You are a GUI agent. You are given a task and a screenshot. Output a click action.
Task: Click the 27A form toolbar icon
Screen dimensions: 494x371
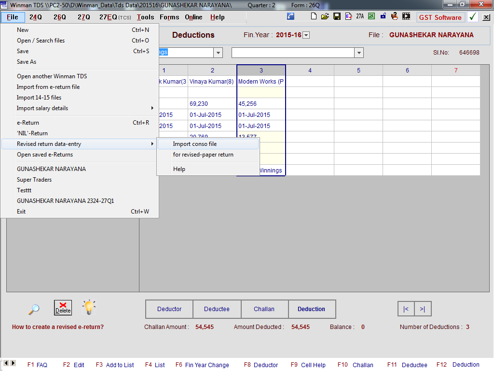360,16
